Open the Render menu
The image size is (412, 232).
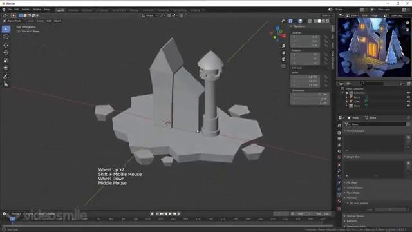[26, 10]
